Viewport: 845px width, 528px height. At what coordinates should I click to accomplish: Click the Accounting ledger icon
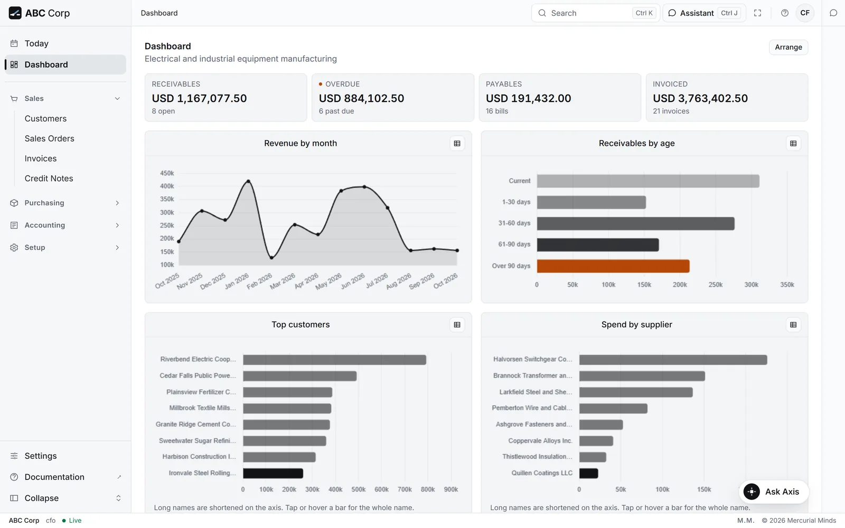pos(14,225)
